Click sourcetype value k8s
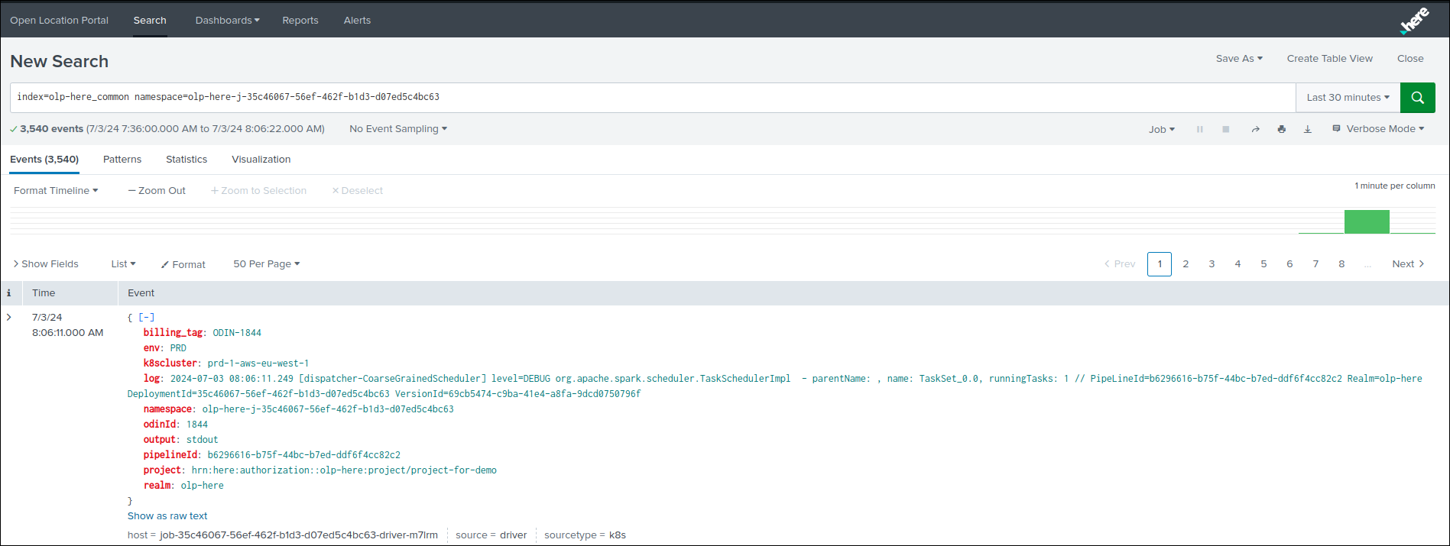Viewport: 1450px width, 546px height. (x=618, y=535)
